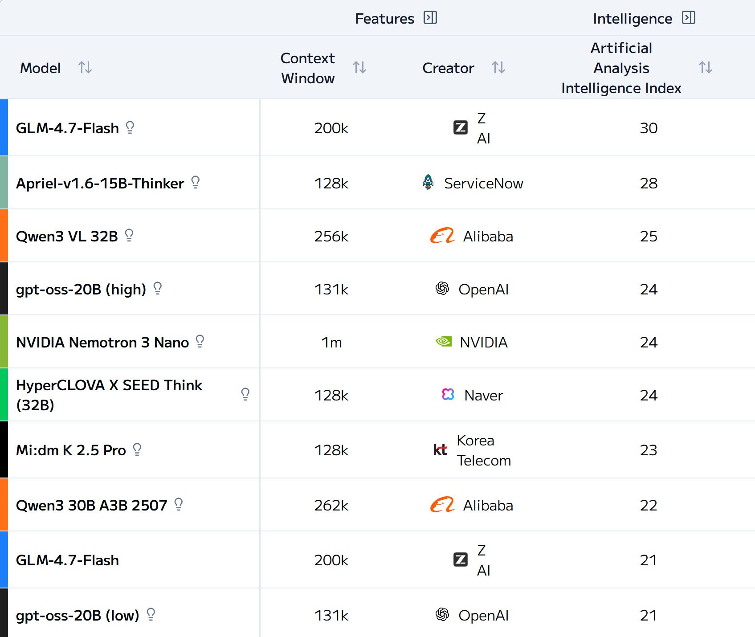Click lightbulb icon next to GLM-4.7-Flash top row
The height and width of the screenshot is (637, 755).
(130, 128)
